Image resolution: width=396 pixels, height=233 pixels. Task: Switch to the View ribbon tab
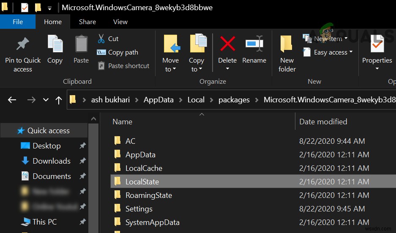pyautogui.click(x=120, y=22)
